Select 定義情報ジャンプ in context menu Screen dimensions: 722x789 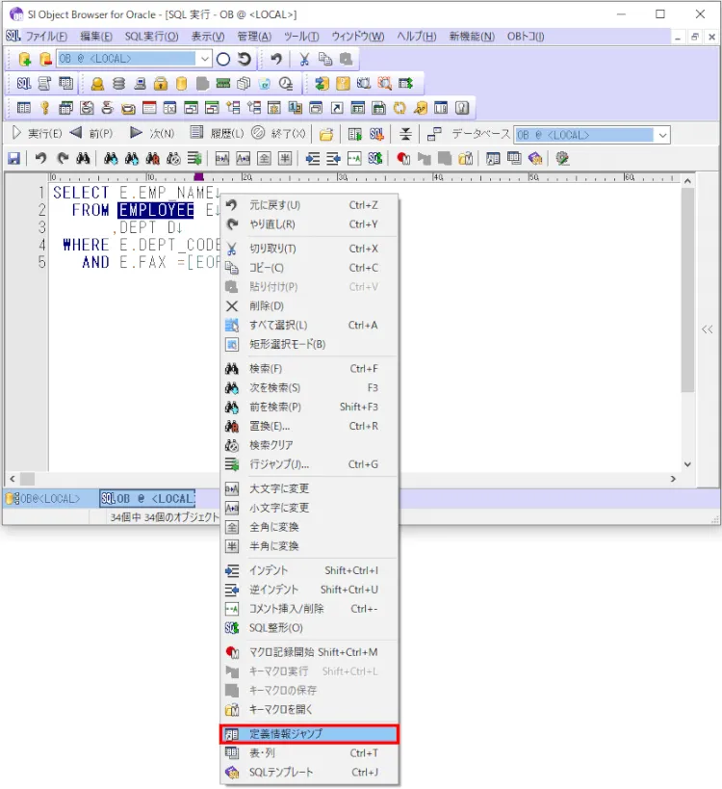click(x=309, y=734)
